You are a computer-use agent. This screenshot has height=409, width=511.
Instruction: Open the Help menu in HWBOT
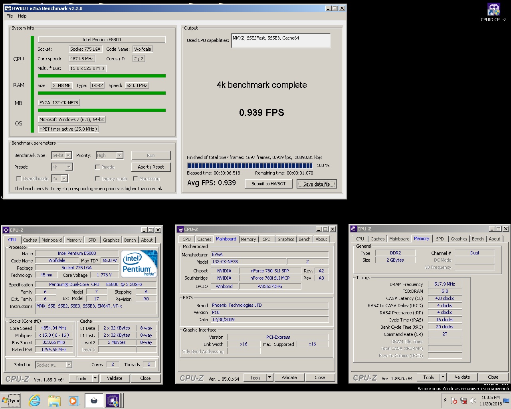tap(22, 16)
